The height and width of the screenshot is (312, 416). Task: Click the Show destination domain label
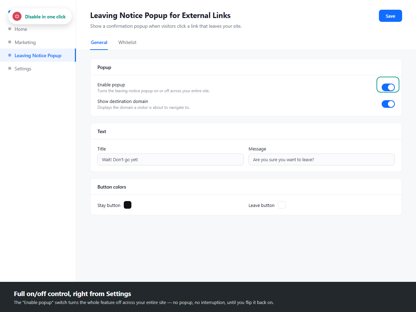point(123,101)
